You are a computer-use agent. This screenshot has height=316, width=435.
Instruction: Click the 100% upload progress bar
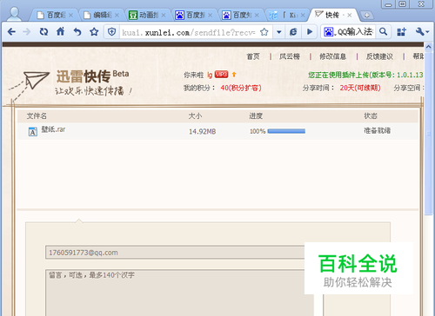coord(286,131)
